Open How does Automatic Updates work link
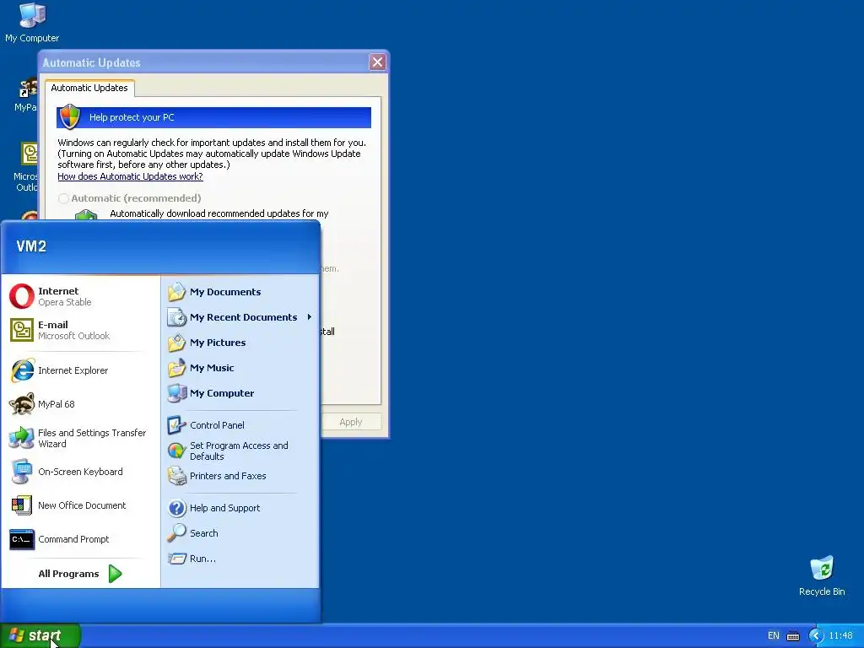864x648 pixels. (x=130, y=176)
